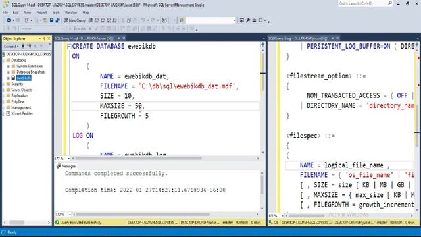Select the XEvent Profiler node

coord(22,113)
